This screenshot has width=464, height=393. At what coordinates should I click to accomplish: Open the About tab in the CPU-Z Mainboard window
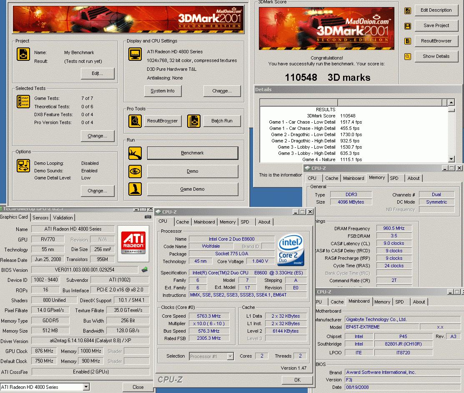tap(419, 302)
